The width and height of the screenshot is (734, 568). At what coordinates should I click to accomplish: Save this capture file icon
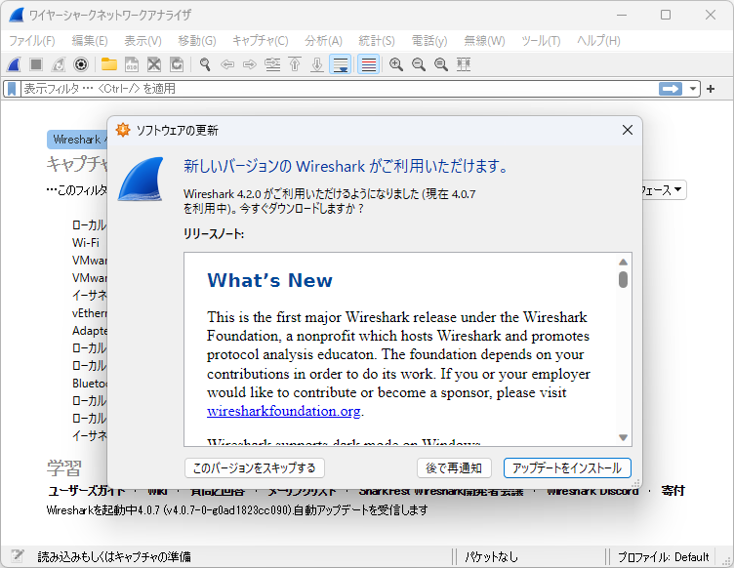click(x=132, y=64)
